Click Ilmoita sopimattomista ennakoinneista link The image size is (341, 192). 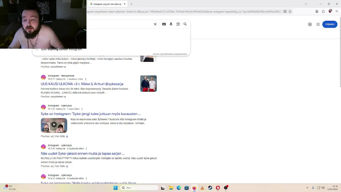(170, 54)
